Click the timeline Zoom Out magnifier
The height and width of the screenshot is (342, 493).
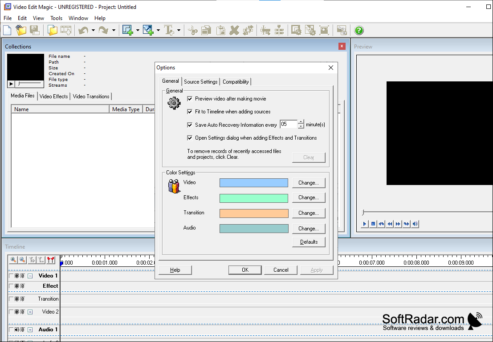22,260
